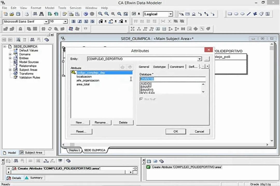Move attribute down with arrow button

tap(130, 67)
